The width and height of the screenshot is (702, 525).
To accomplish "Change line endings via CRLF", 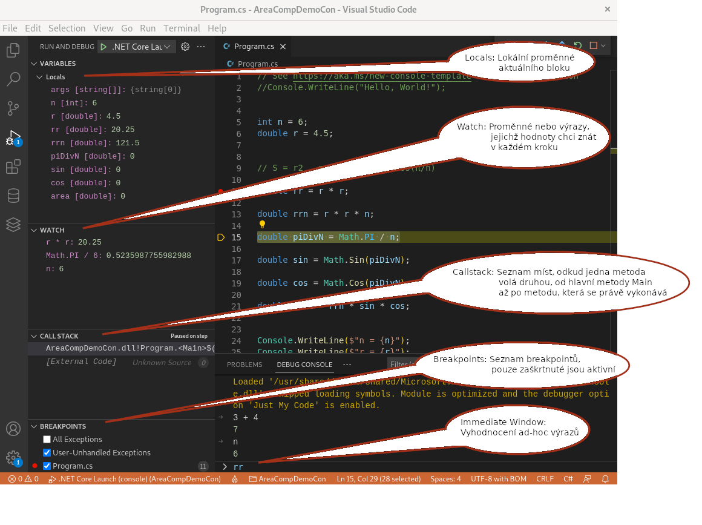I will (x=545, y=479).
